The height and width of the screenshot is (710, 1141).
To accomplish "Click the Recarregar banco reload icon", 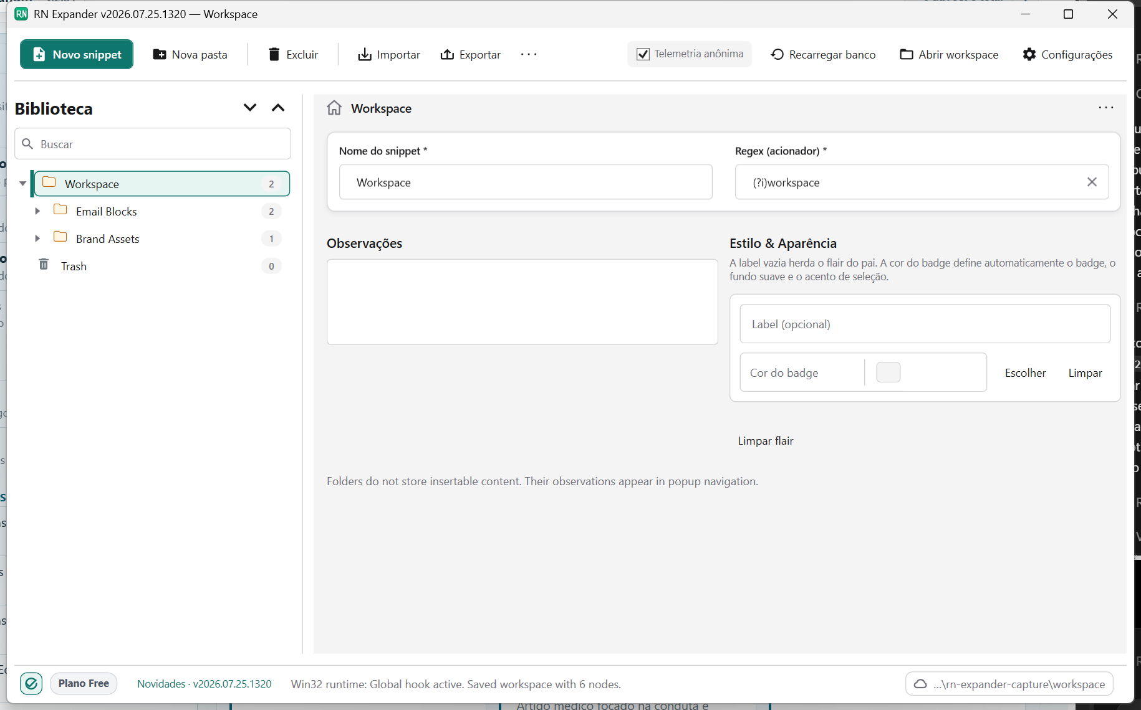I will (x=778, y=54).
